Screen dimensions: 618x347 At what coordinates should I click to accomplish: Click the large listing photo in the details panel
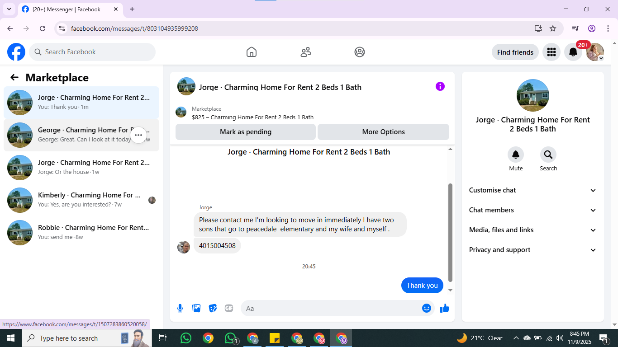click(533, 95)
